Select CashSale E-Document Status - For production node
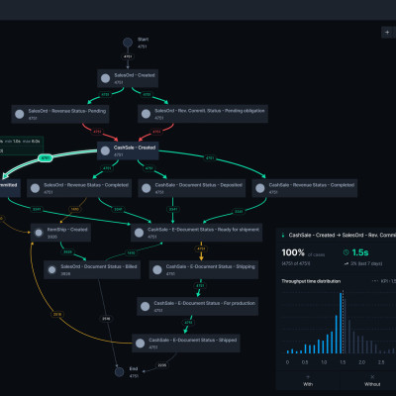The width and height of the screenshot is (396, 396). [x=197, y=306]
